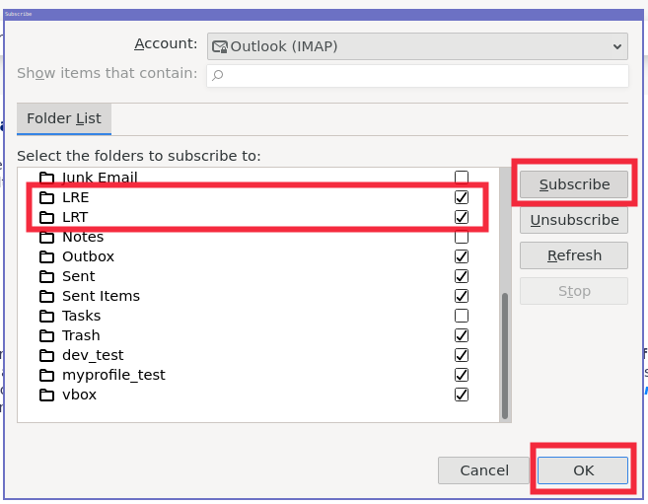Switch to the Folder List tab
The image size is (648, 504).
coord(64,118)
